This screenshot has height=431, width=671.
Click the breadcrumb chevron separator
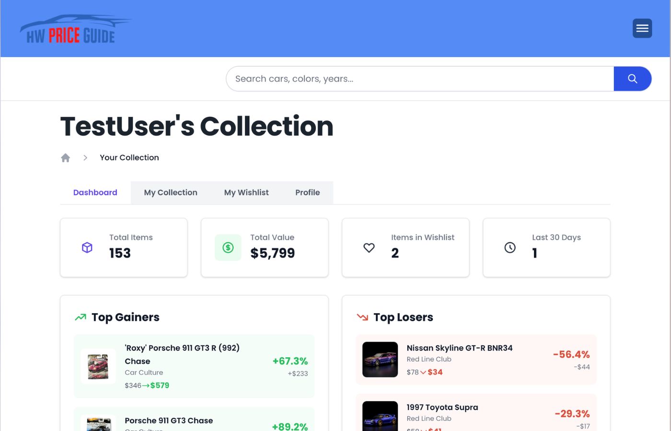pyautogui.click(x=85, y=158)
